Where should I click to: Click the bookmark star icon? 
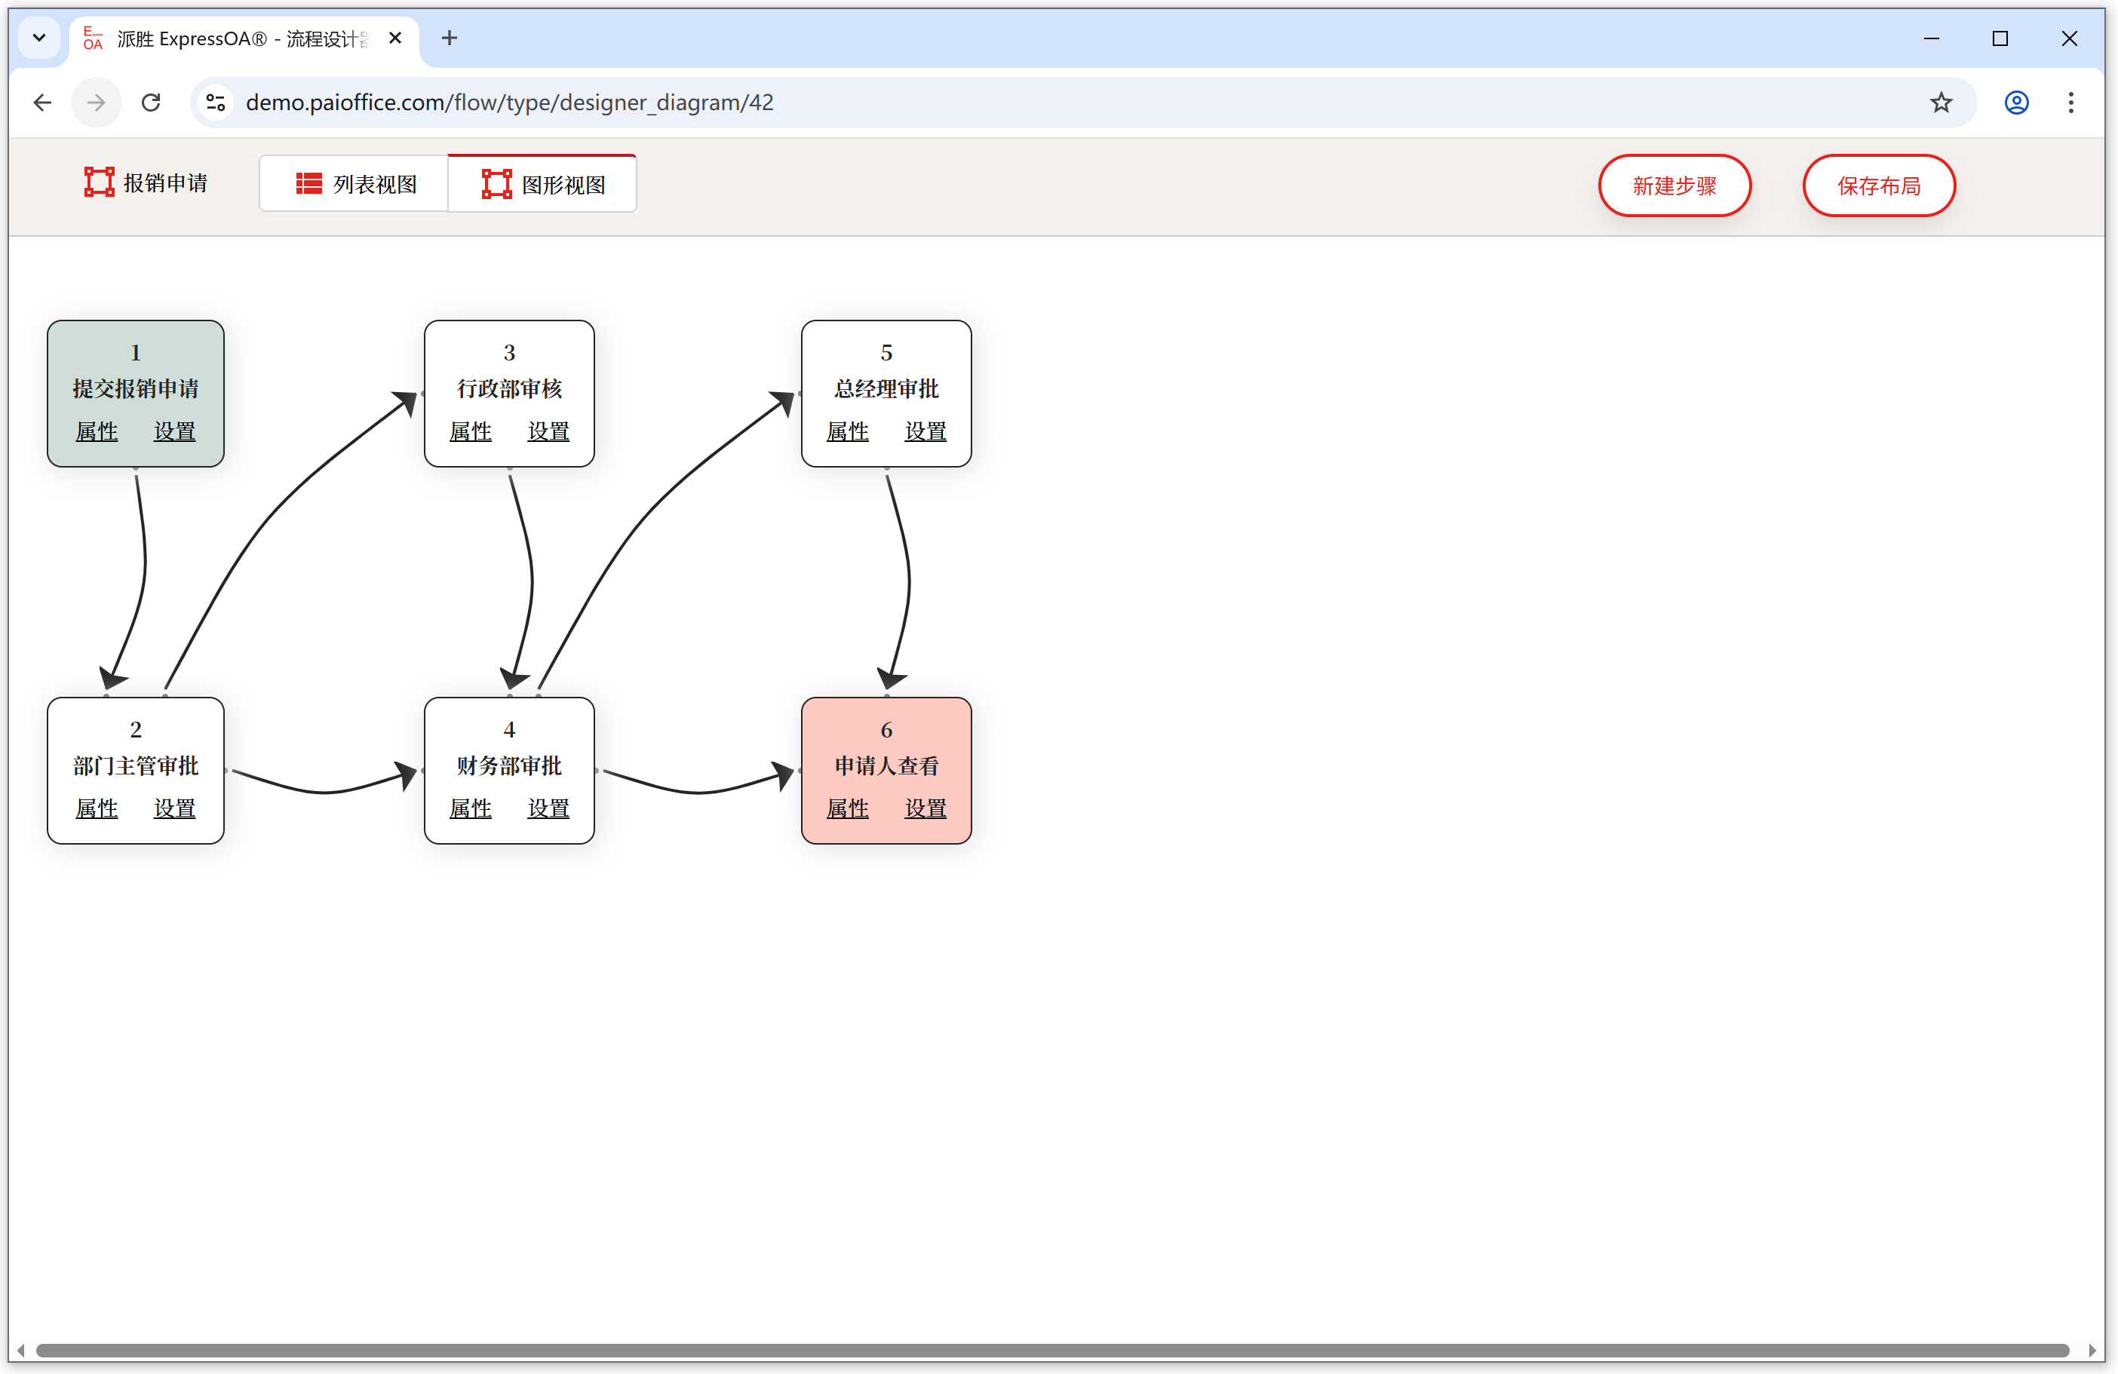point(1941,103)
